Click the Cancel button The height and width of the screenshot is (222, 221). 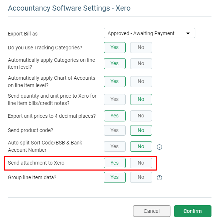click(x=152, y=211)
